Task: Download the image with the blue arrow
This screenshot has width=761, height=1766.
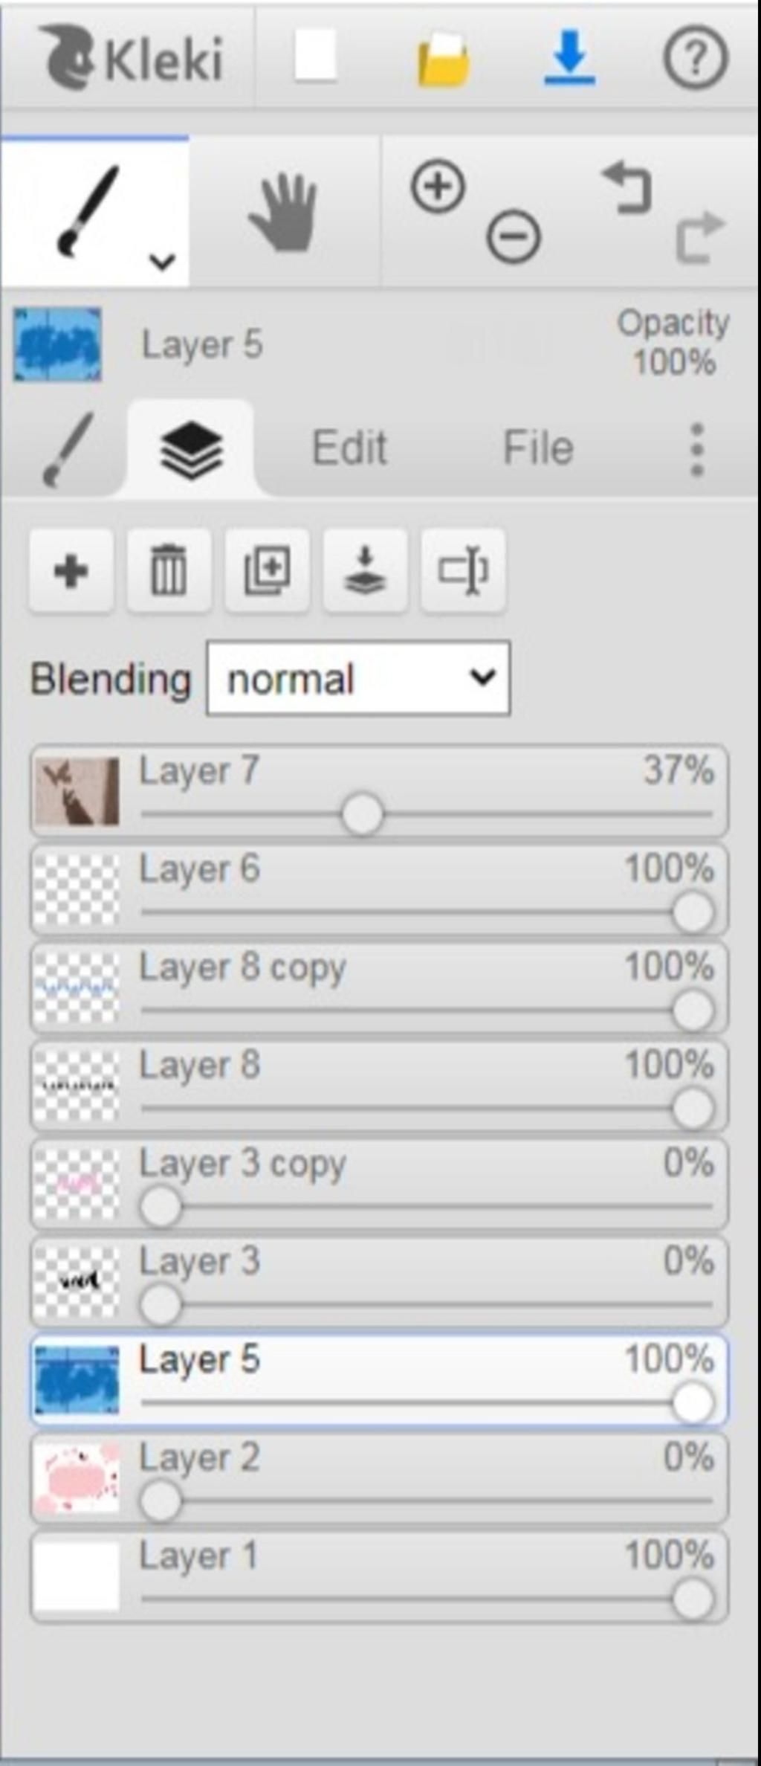Action: tap(569, 57)
